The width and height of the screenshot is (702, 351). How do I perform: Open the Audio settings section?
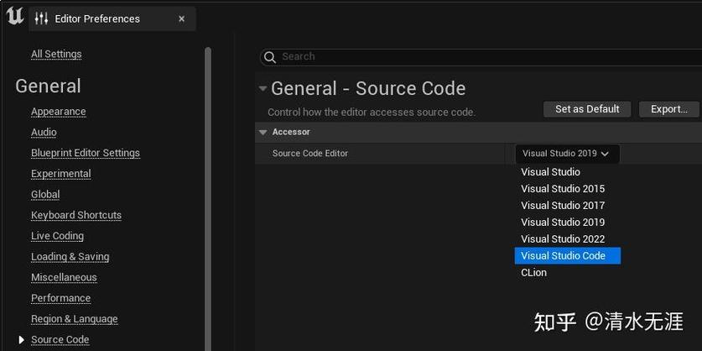point(44,132)
